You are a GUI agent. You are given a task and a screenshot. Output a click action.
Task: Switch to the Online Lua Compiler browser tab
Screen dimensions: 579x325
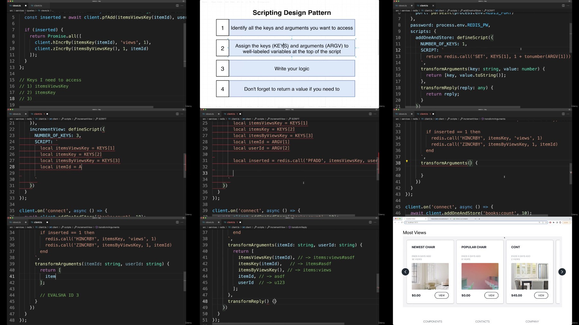pyautogui.click(x=462, y=219)
